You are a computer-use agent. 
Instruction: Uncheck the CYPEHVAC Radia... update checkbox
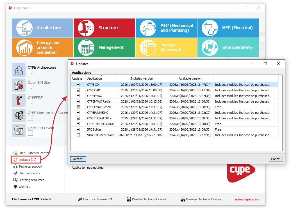click(78, 101)
